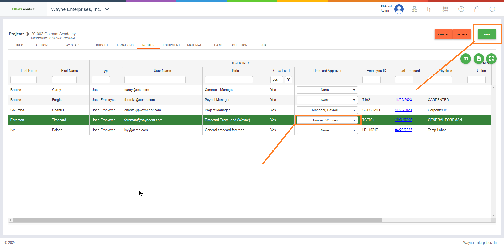Click the green Save button
The width and height of the screenshot is (504, 248).
(487, 34)
